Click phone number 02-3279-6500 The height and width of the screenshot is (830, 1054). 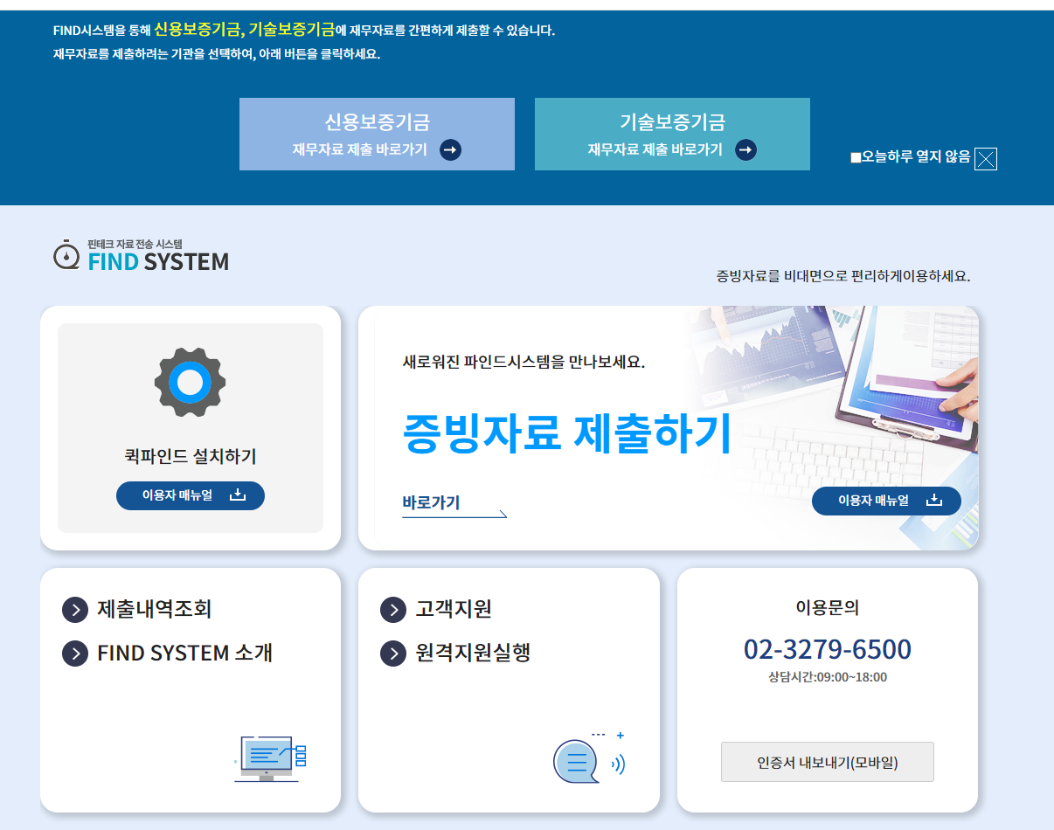[828, 649]
